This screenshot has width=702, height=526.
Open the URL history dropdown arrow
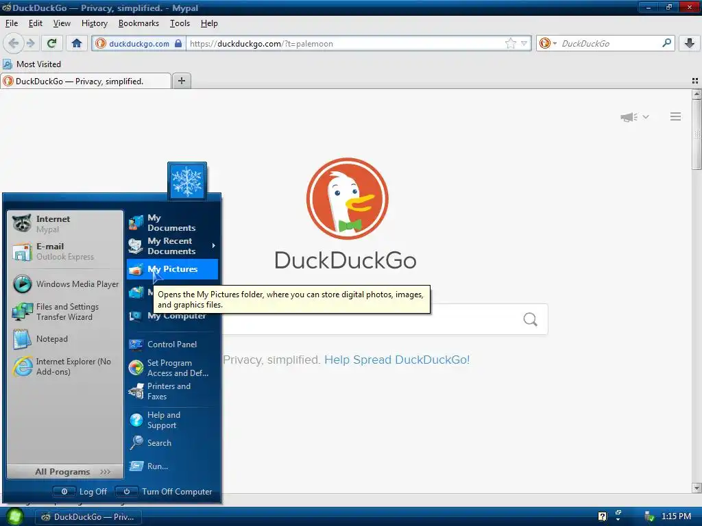click(x=524, y=43)
